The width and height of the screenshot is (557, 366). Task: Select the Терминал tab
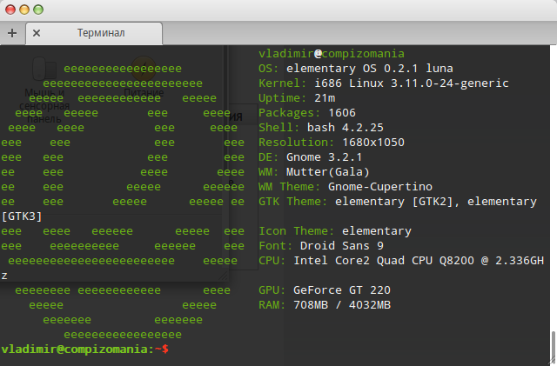(94, 33)
